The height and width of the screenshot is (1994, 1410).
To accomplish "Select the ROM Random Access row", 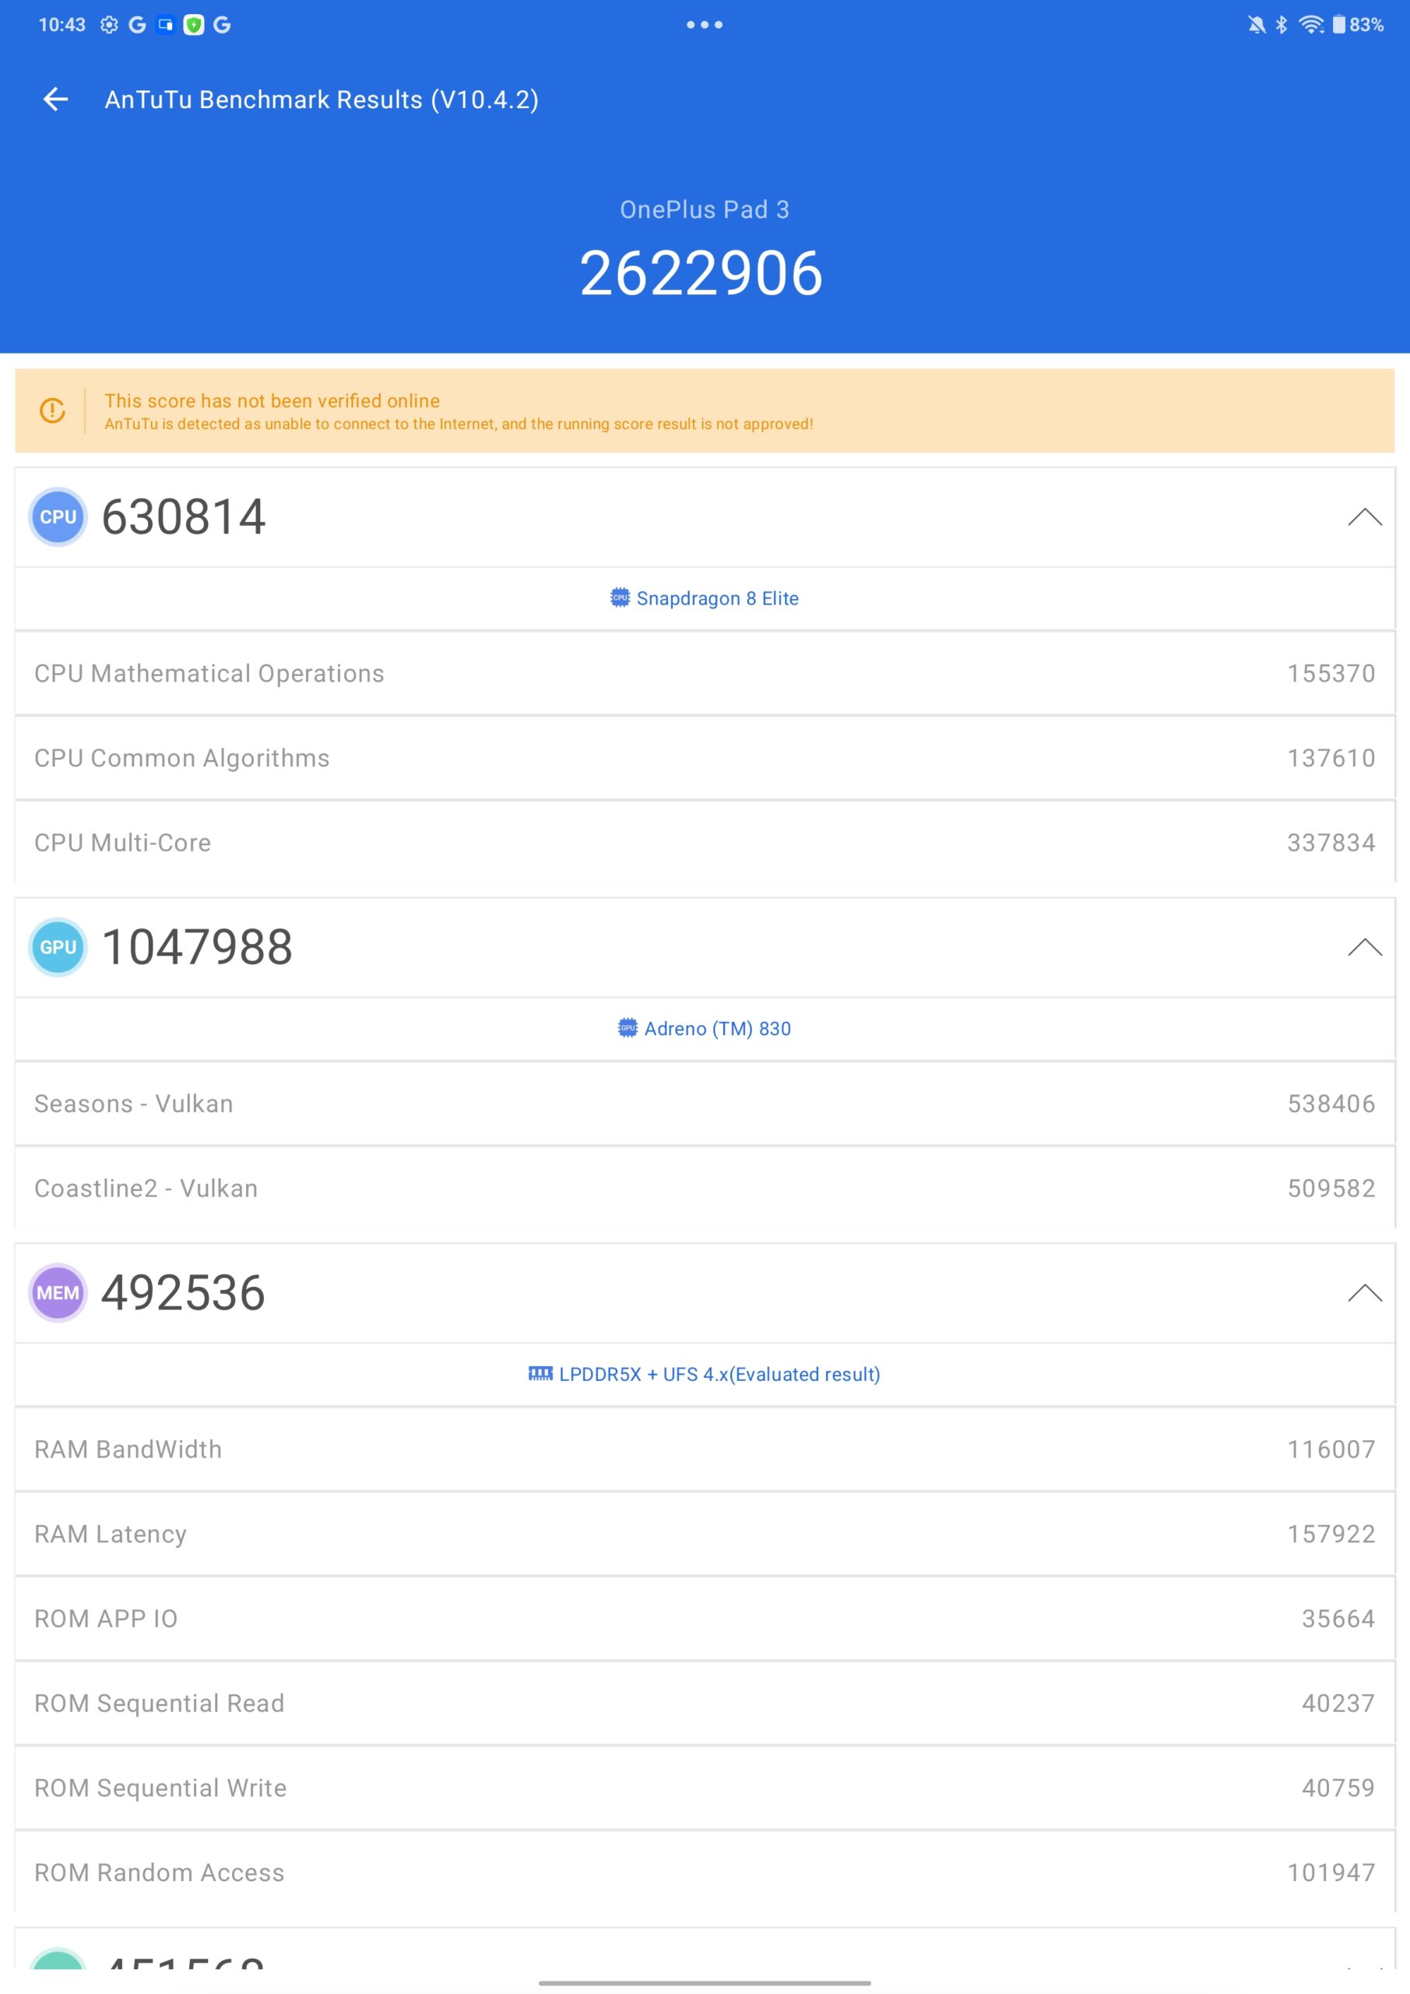I will [x=705, y=1872].
